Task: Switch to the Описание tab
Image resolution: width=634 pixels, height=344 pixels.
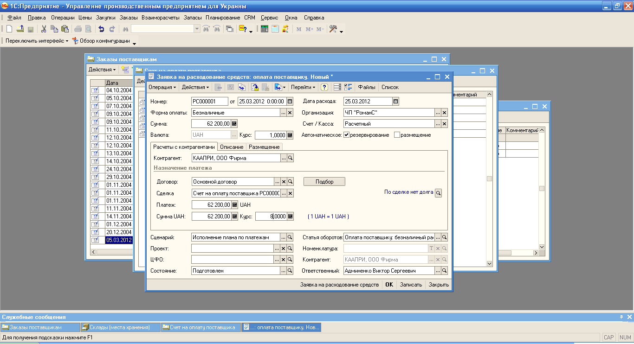Action: click(232, 147)
